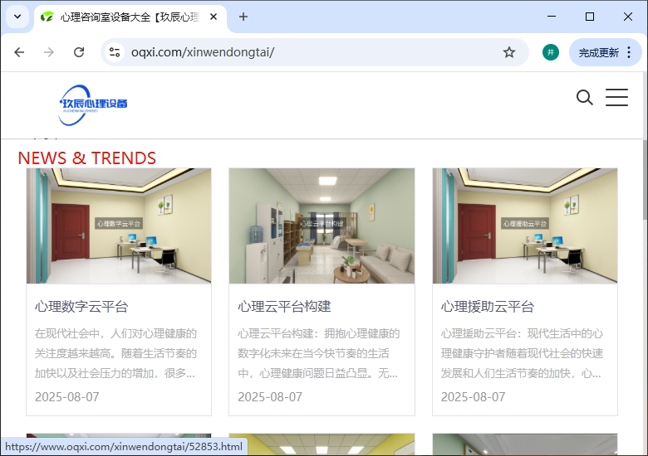Click the NEWS & TRENDS heading
The height and width of the screenshot is (456, 648).
click(x=86, y=158)
